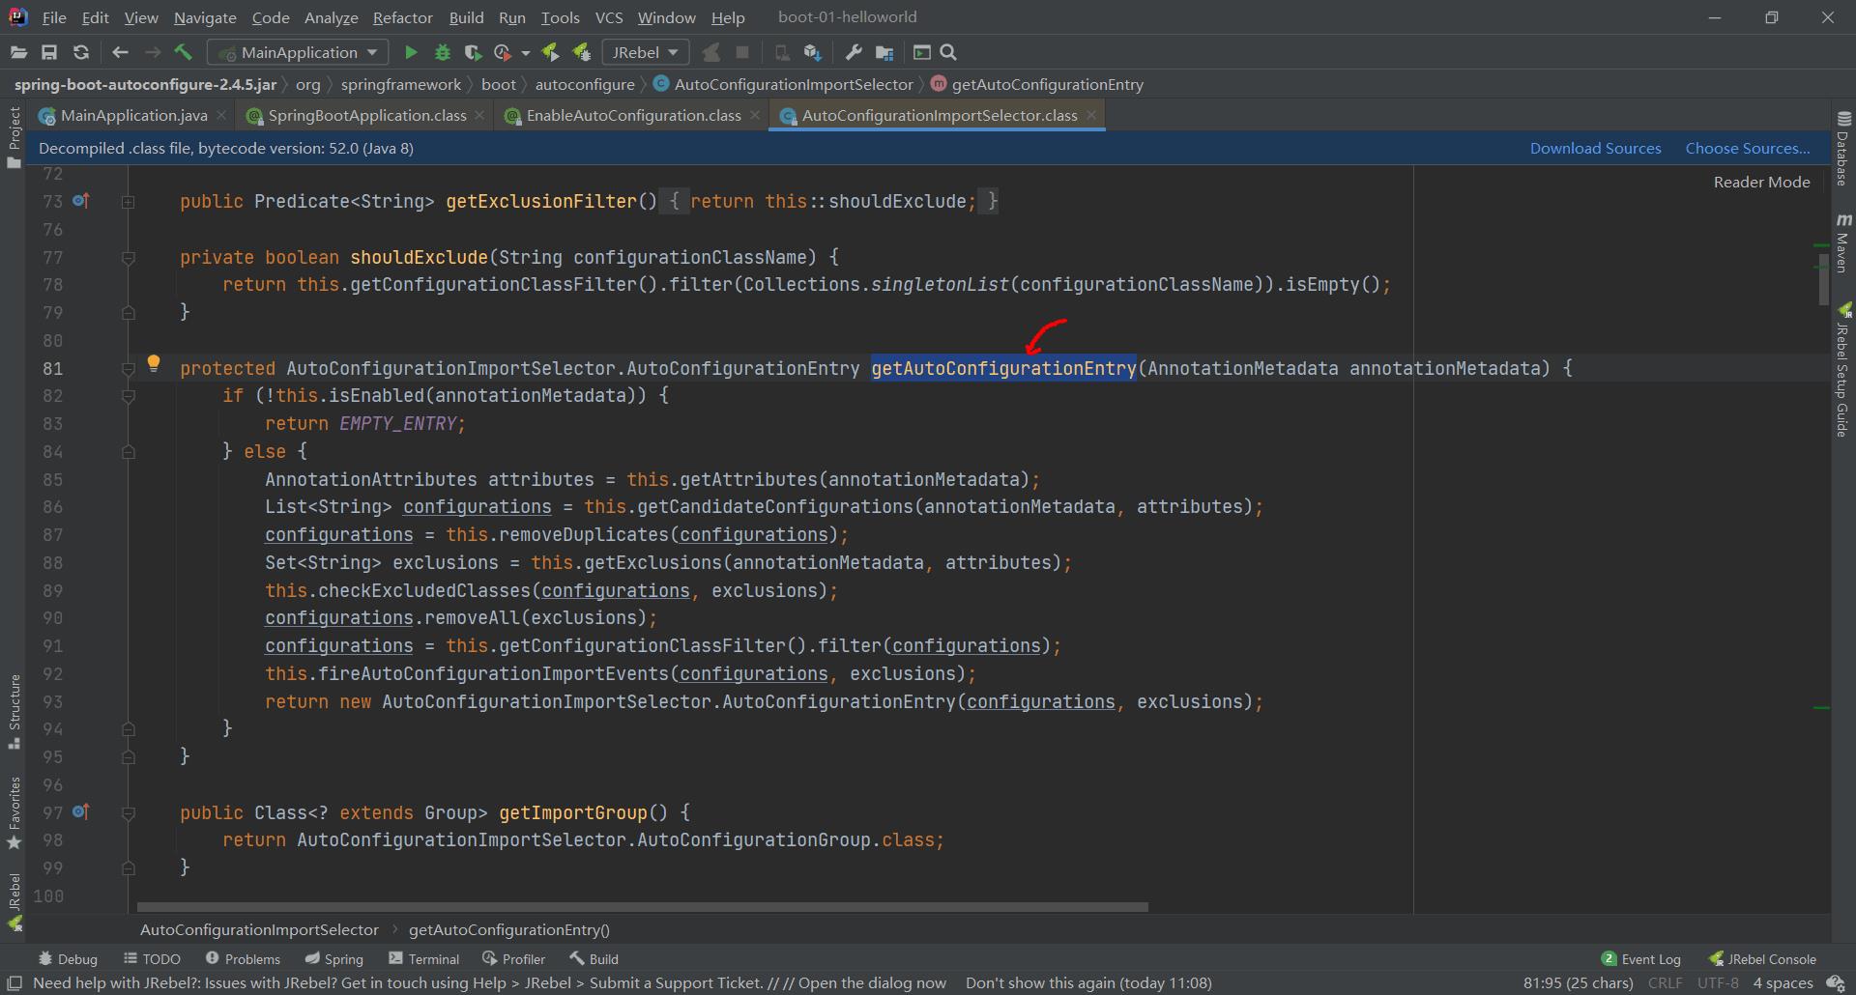Click the AutoConfigurationImportSelector breadcrumb in the navigation bar
The image size is (1856, 995).
coord(783,84)
